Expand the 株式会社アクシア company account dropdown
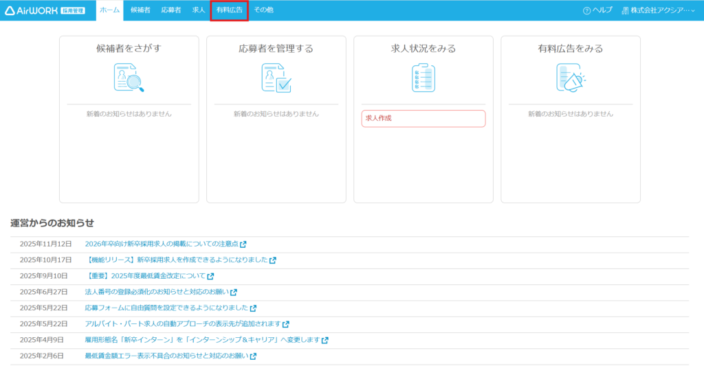Viewport: 704px width, 366px height. (x=658, y=11)
